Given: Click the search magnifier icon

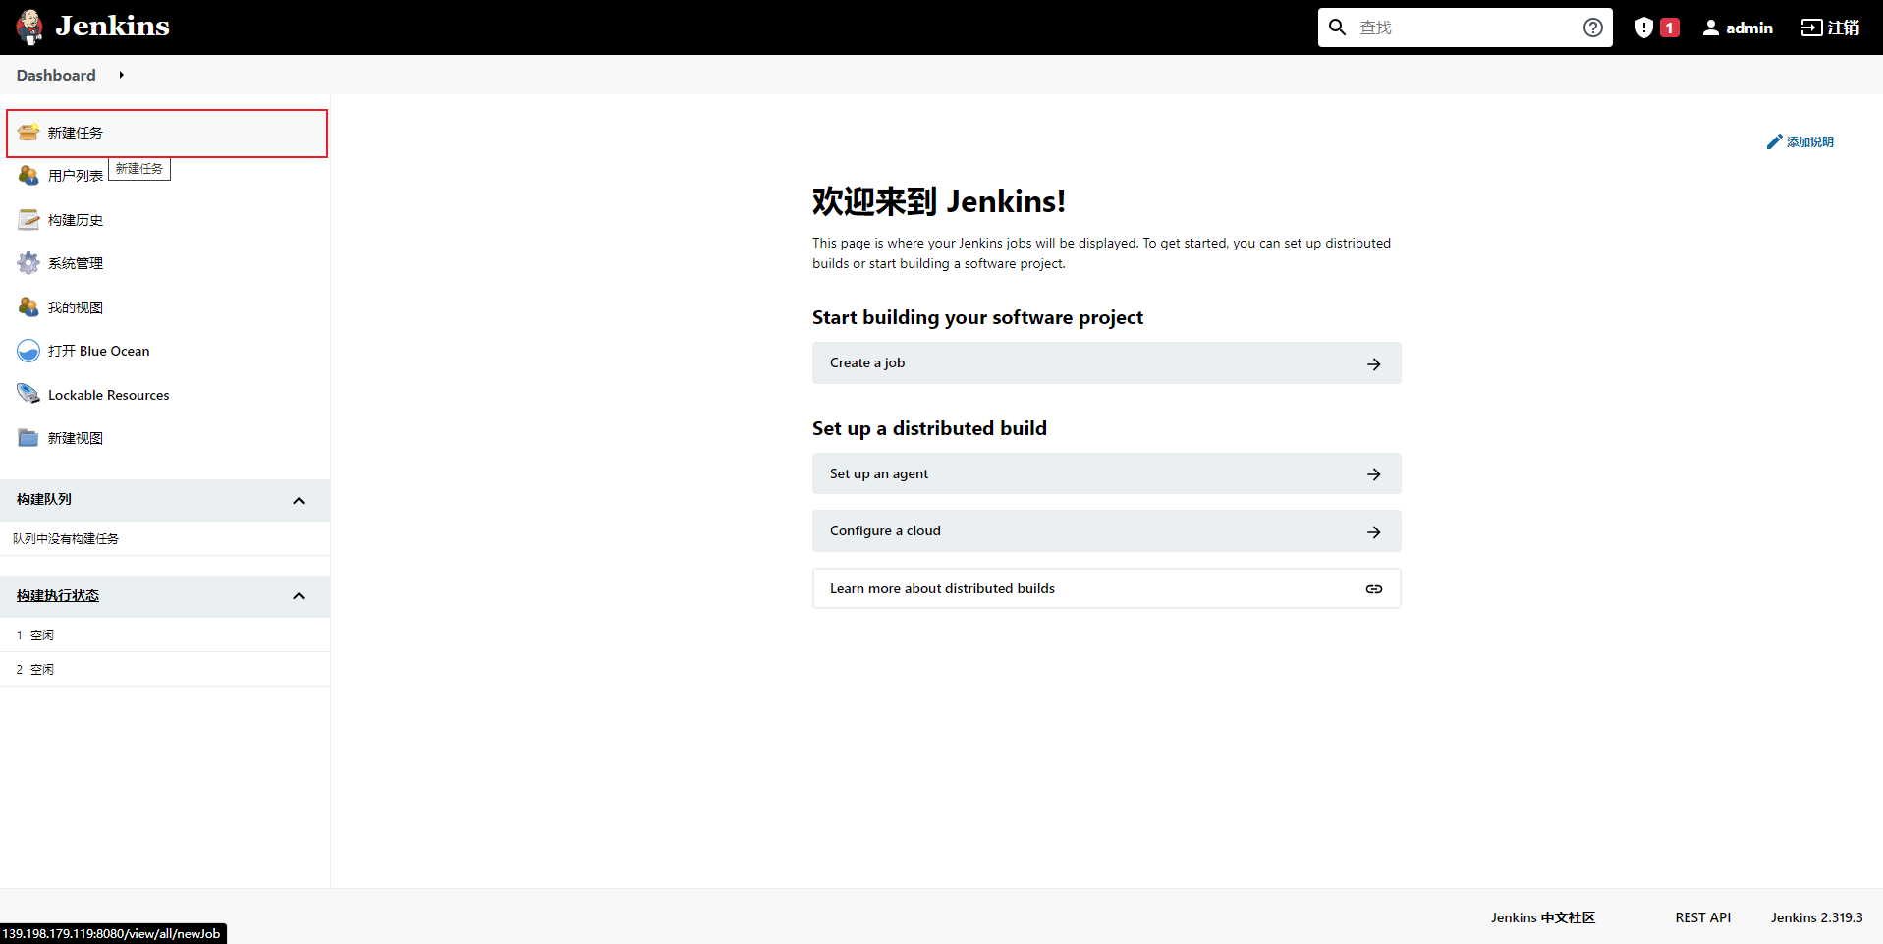Looking at the screenshot, I should click(1337, 28).
